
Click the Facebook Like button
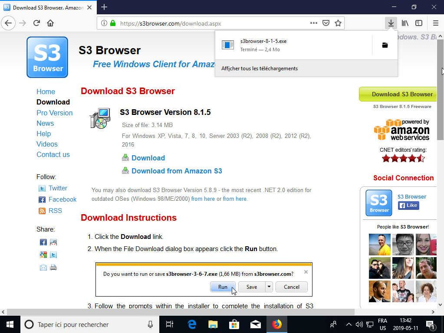point(408,206)
